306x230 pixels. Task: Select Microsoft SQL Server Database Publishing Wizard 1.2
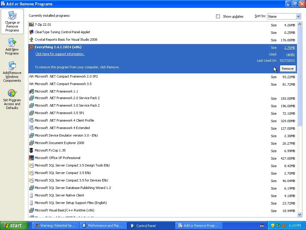(163, 188)
